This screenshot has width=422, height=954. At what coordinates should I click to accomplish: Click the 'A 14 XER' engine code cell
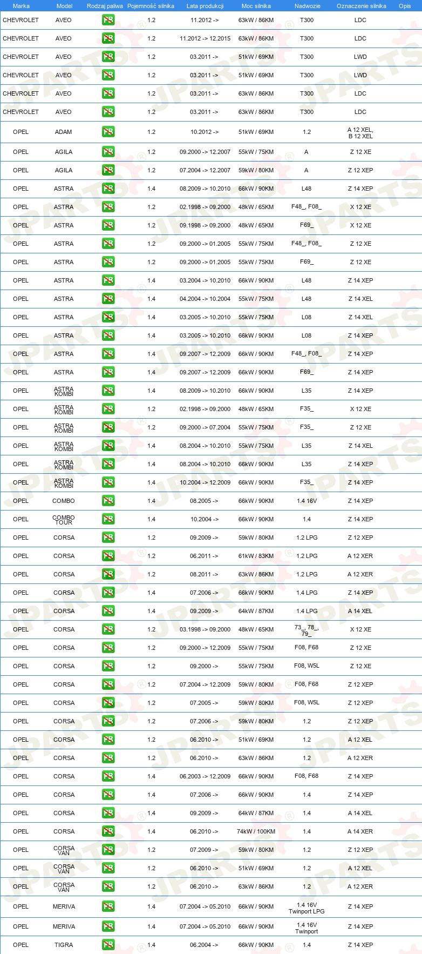[360, 831]
